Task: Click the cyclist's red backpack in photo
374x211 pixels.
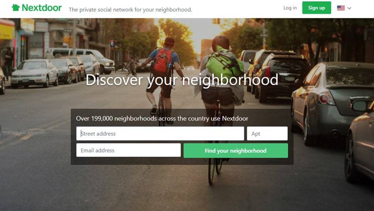Action: 162,62
